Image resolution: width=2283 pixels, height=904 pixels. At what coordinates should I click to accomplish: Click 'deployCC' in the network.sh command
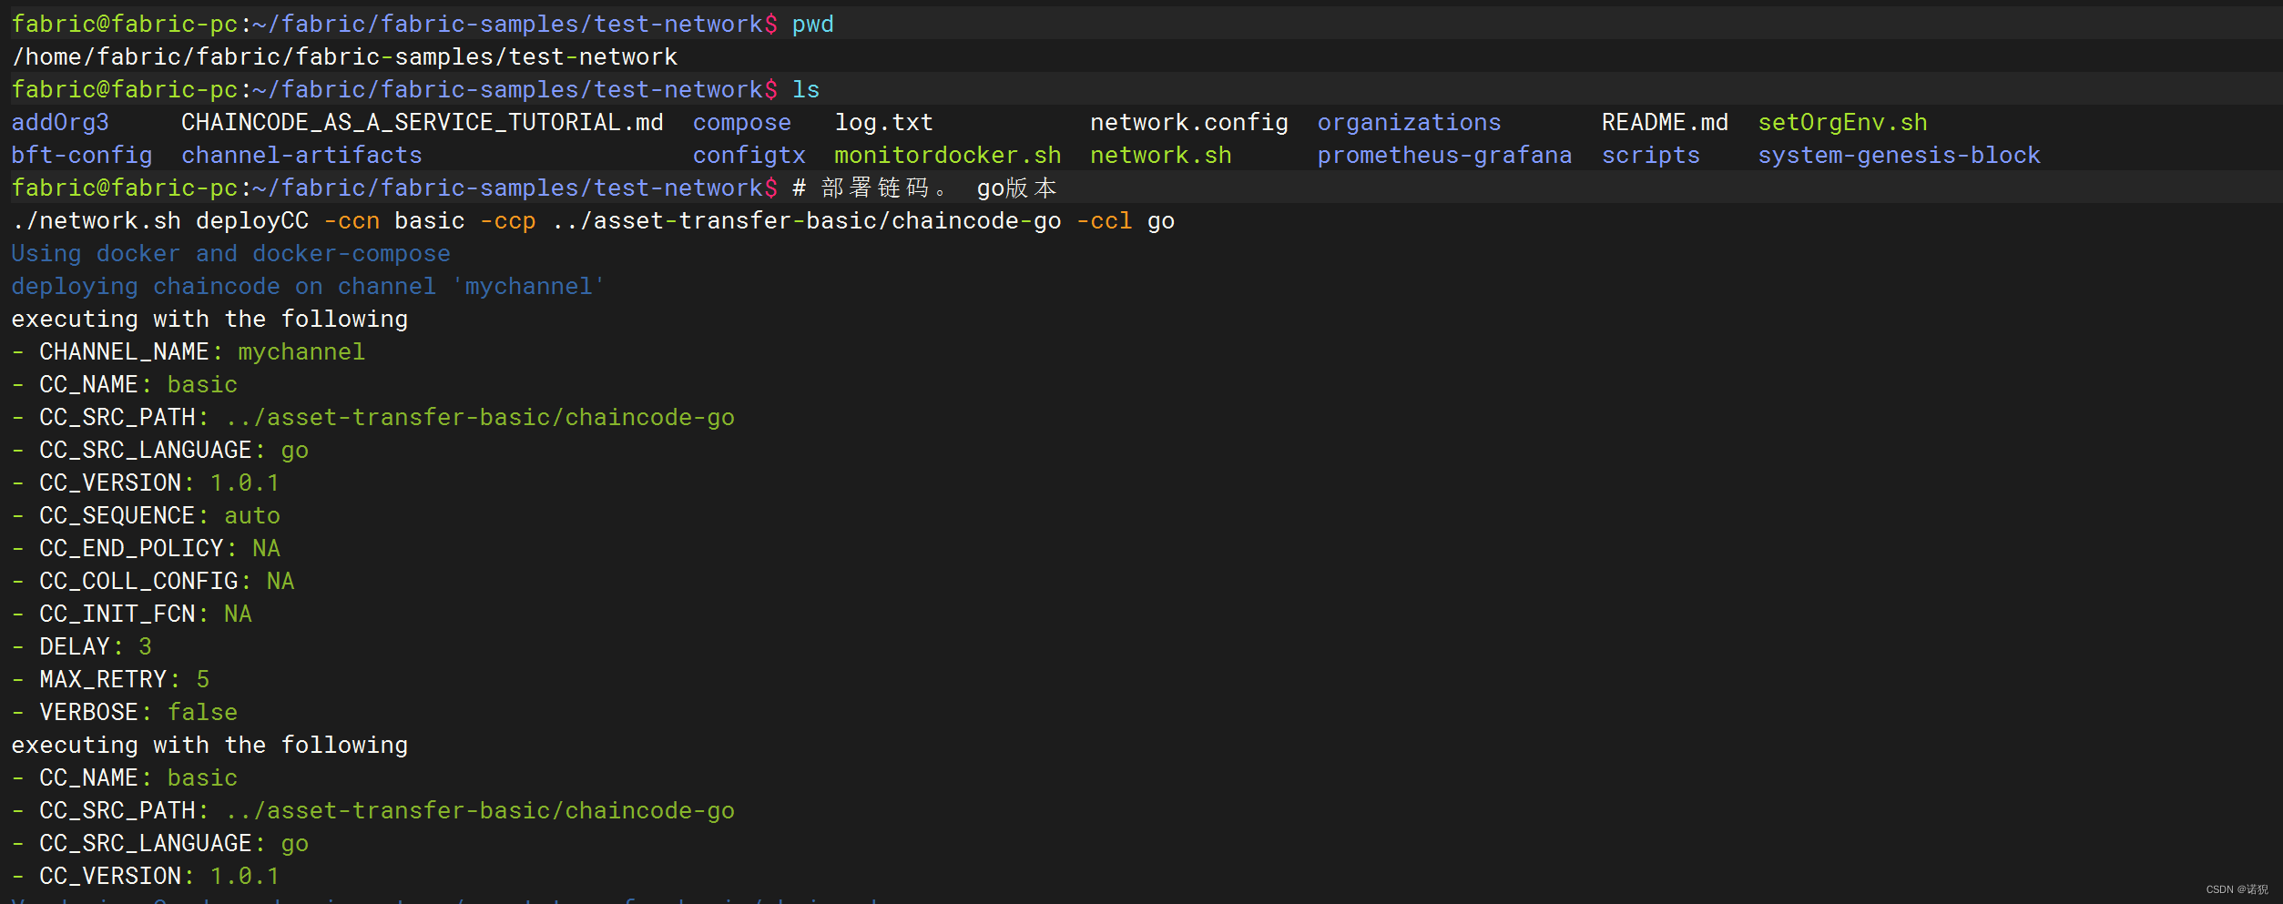pyautogui.click(x=252, y=221)
